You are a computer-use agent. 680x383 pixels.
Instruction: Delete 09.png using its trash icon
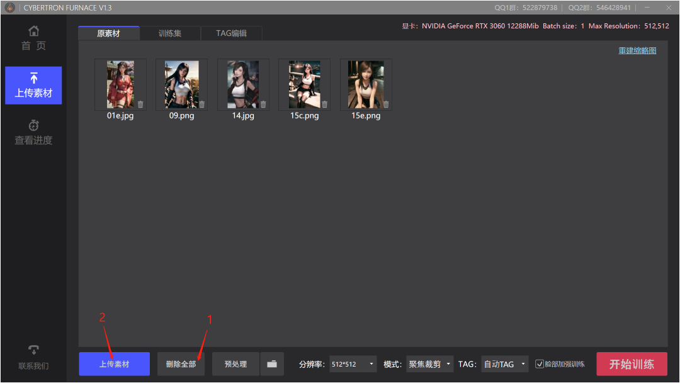[x=202, y=104]
